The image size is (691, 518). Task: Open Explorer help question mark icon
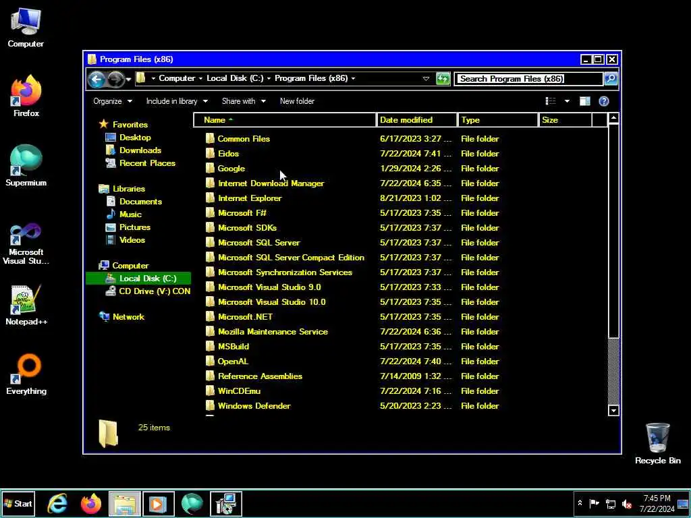pyautogui.click(x=603, y=101)
